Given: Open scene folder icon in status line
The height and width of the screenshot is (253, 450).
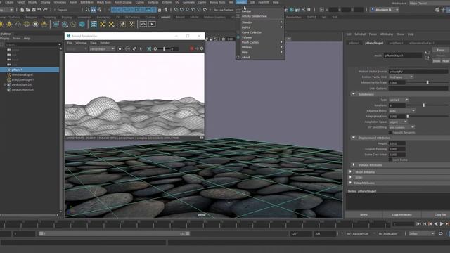Looking at the screenshot, I should pos(28,10).
